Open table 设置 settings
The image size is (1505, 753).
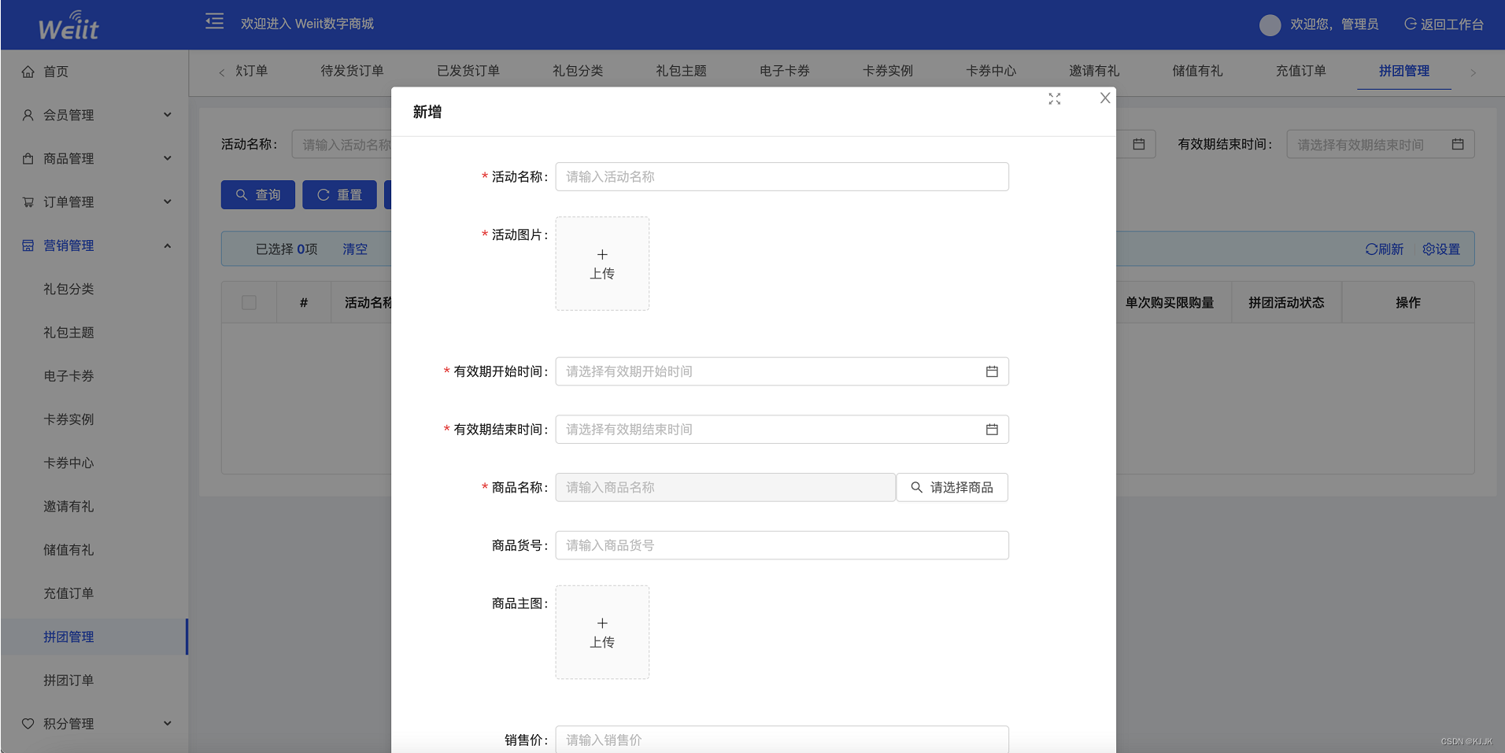coord(1441,249)
